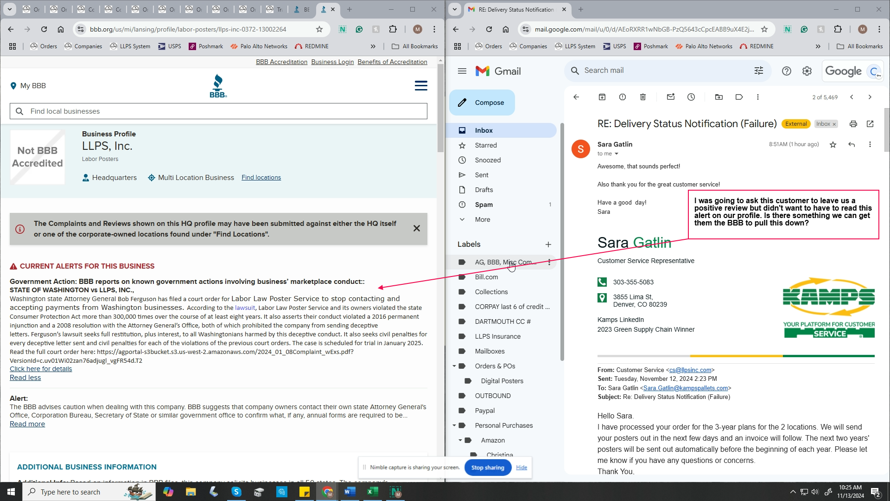Open the Inbox folder
Image resolution: width=890 pixels, height=501 pixels.
483,130
